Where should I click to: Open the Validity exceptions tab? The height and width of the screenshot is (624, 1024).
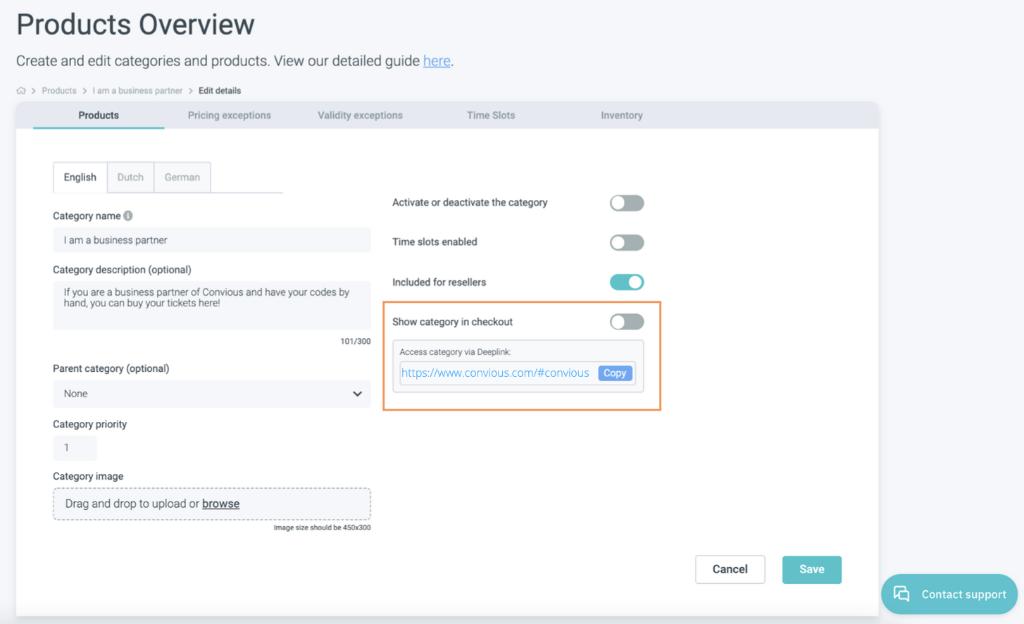point(360,116)
